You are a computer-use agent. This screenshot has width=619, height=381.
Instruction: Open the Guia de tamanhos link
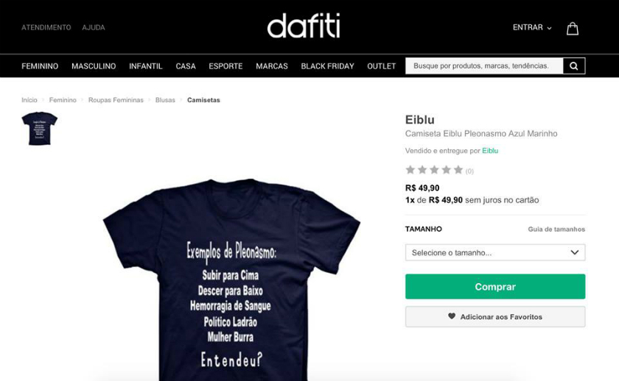tap(556, 229)
